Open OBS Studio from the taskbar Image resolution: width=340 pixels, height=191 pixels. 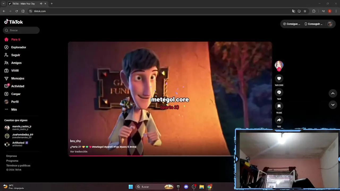194,187
